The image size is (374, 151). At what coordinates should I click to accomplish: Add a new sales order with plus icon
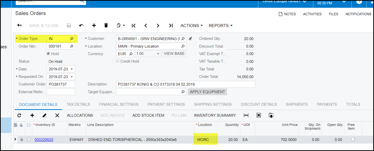[94, 26]
